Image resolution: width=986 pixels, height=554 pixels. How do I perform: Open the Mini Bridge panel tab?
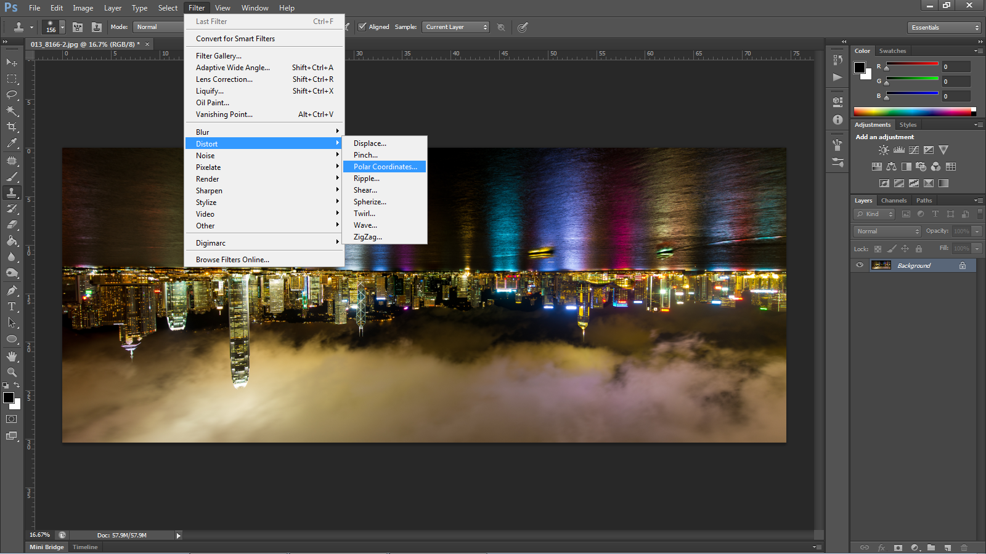pos(47,547)
